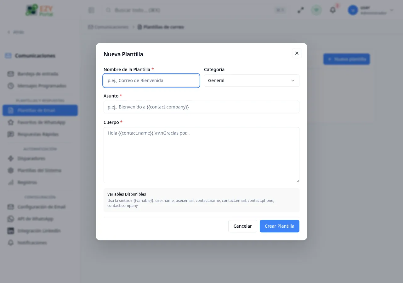The image size is (403, 283).
Task: Click the LinkedIn icon in sidebar
Action: (11, 231)
